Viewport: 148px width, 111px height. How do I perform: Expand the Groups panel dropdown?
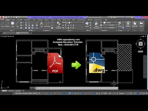[121, 31]
